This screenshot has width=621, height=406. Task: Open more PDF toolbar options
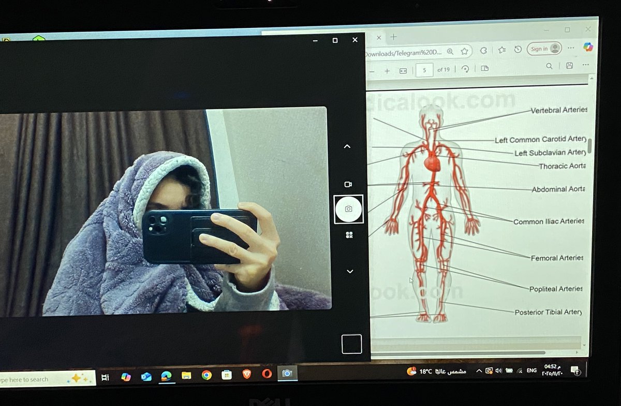(x=586, y=65)
